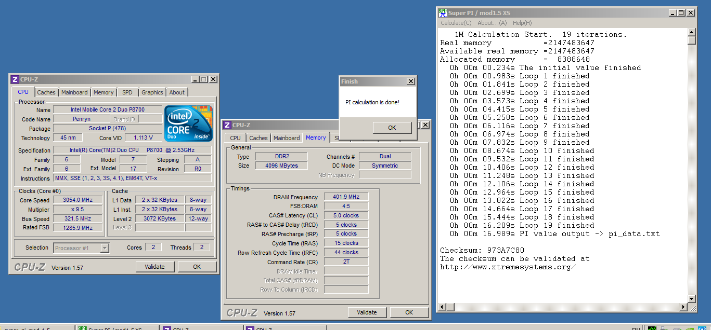This screenshot has height=330, width=711.
Task: Click Super PI horizontal scrollbar left arrow
Action: tap(442, 308)
